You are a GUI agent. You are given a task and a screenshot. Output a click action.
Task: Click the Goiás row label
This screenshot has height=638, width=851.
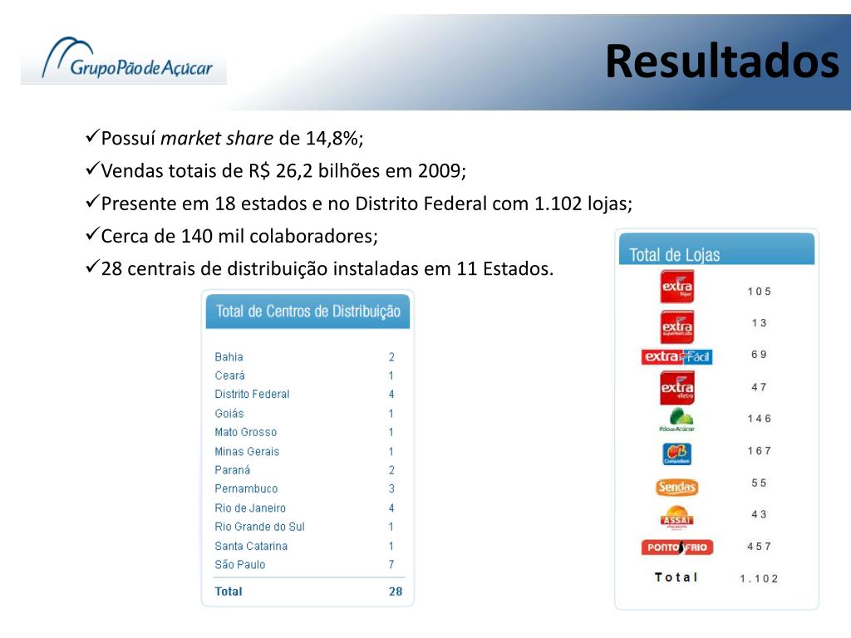coord(229,414)
